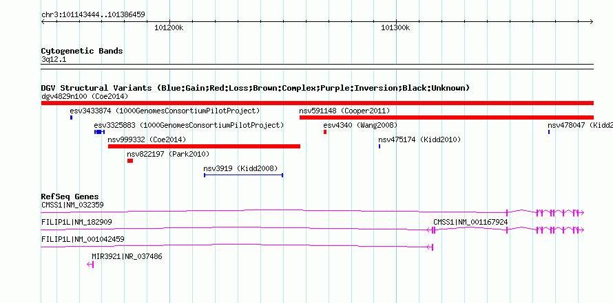The image size is (613, 303).
Task: Open nsv822197 (Park2010) label
Action: click(168, 154)
